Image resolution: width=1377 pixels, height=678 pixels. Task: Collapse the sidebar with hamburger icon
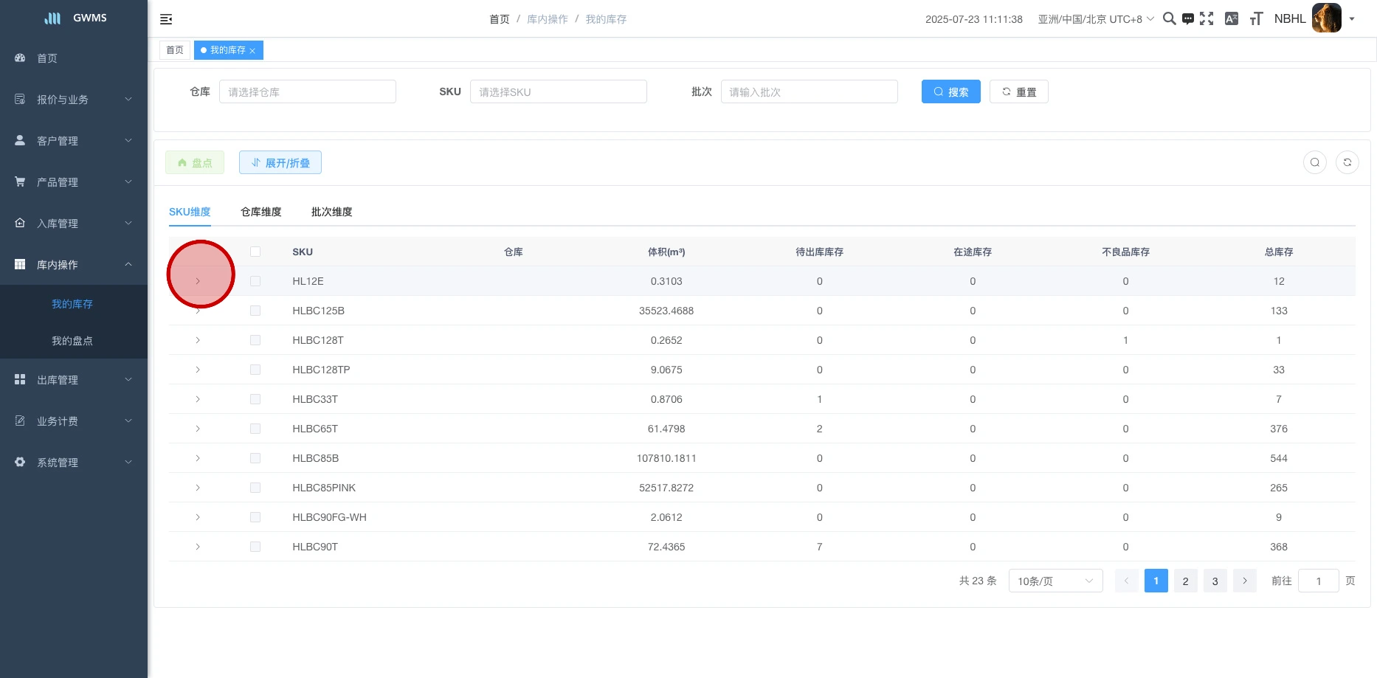(166, 19)
